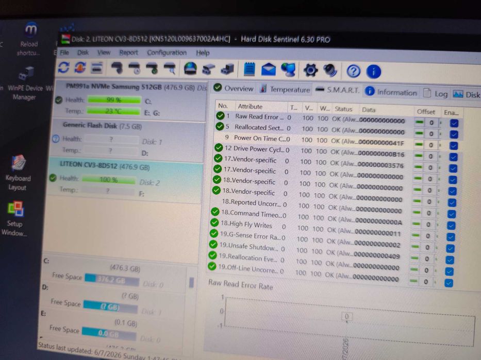Select PM991a NVMe Samsung 512GB disk

click(130, 100)
